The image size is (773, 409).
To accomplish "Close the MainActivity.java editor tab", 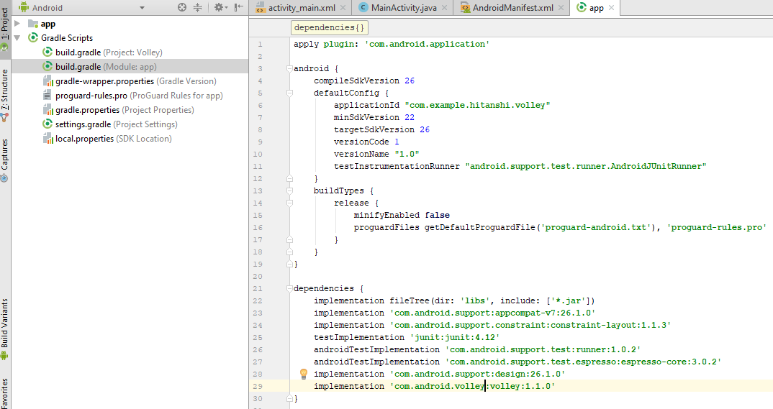I will tap(446, 8).
